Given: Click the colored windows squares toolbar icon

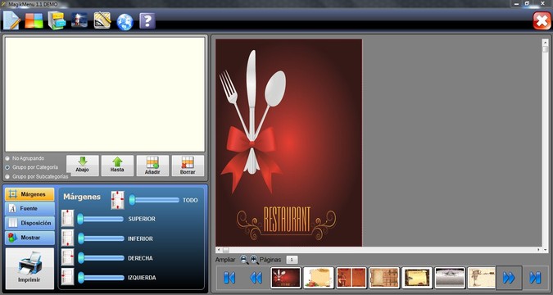Looking at the screenshot, I should tap(34, 20).
